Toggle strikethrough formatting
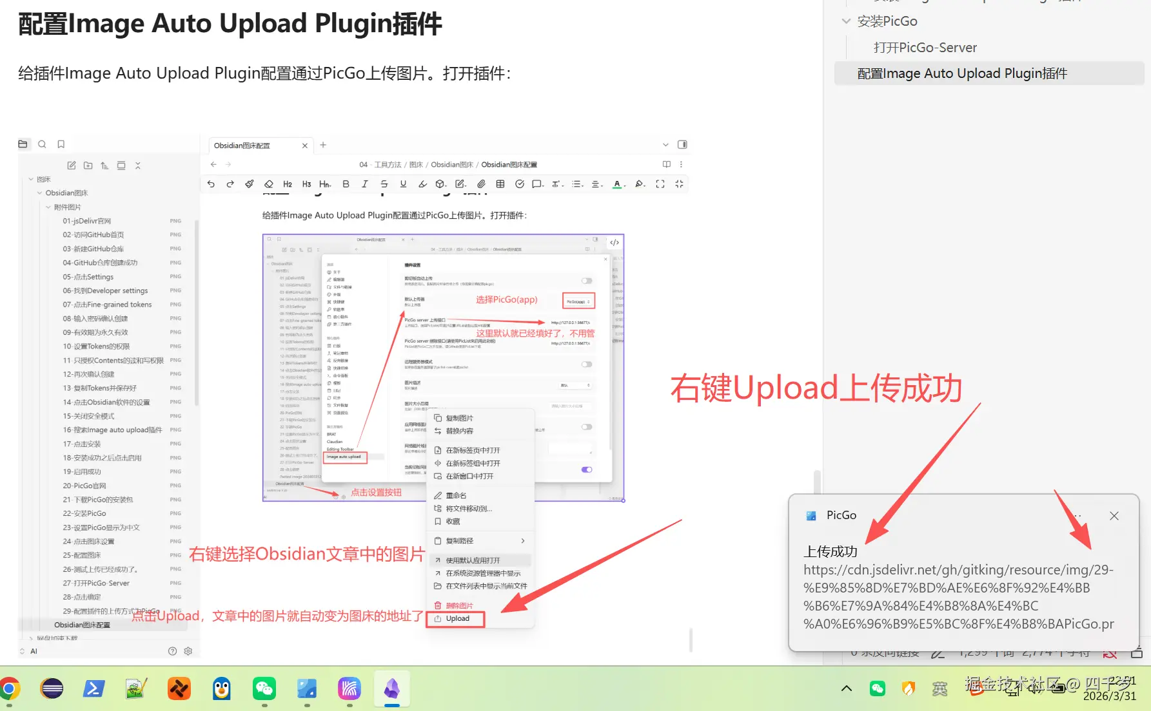The width and height of the screenshot is (1151, 711). 384,184
